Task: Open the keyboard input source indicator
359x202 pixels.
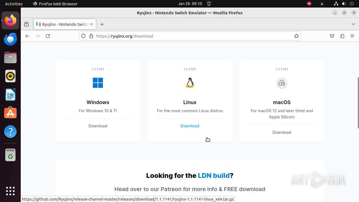Action: 322,4
